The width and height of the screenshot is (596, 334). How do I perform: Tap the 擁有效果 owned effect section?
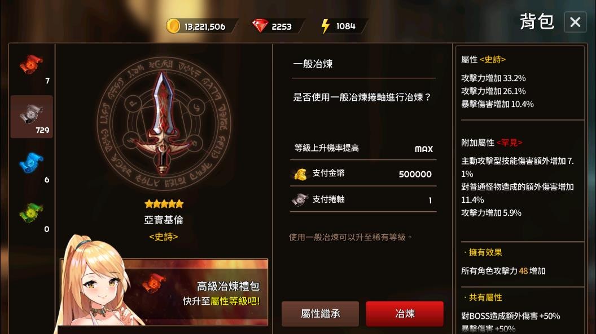pos(483,252)
